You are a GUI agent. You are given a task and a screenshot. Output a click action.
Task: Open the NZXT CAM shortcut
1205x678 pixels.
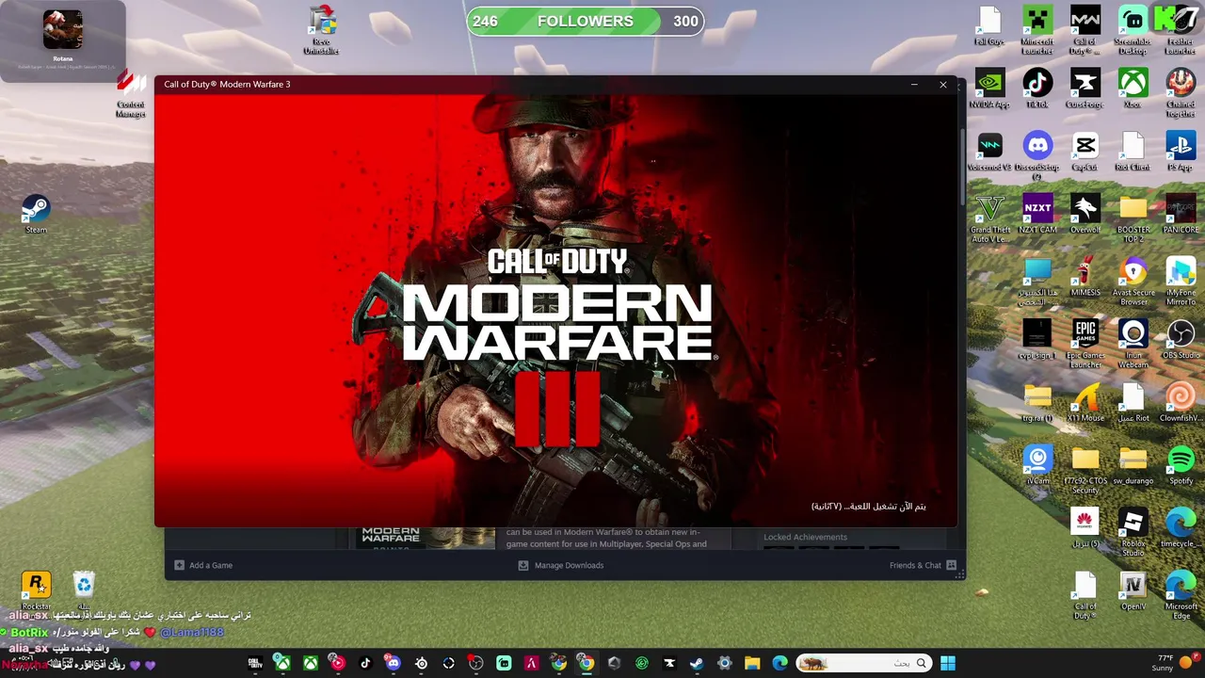click(1037, 214)
